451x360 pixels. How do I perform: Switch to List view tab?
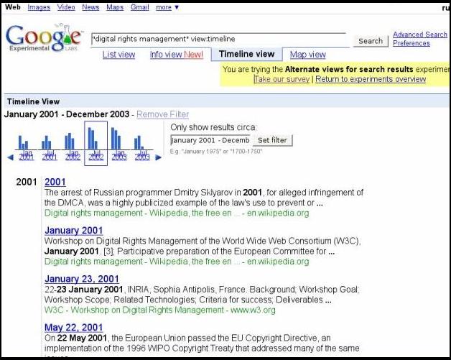118,55
